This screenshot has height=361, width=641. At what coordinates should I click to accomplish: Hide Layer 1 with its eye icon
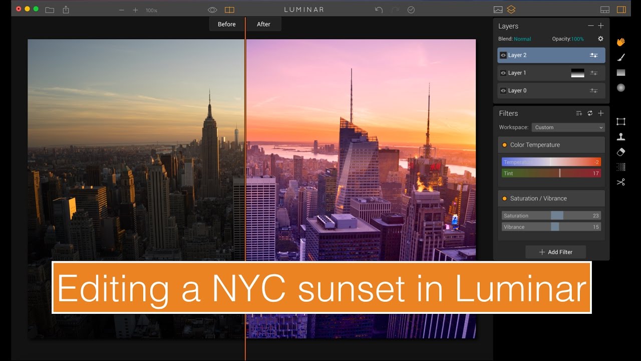(503, 73)
